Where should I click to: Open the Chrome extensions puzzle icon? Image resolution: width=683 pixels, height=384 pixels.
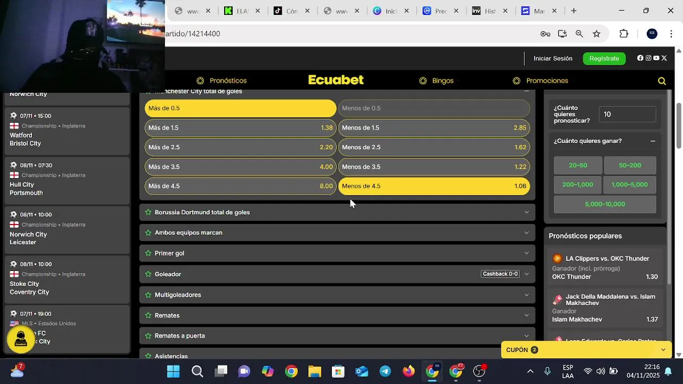coord(624,34)
